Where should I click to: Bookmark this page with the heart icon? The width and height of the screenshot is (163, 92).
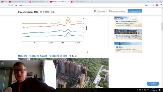(149, 5)
